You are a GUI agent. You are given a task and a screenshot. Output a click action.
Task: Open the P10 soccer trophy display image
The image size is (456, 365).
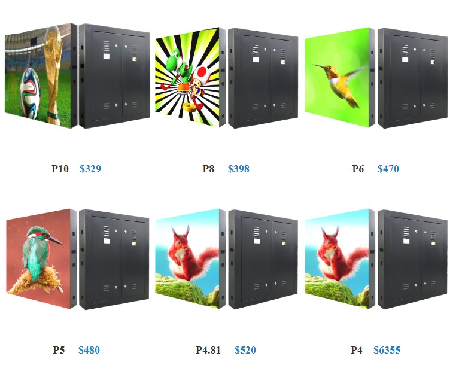point(41,75)
